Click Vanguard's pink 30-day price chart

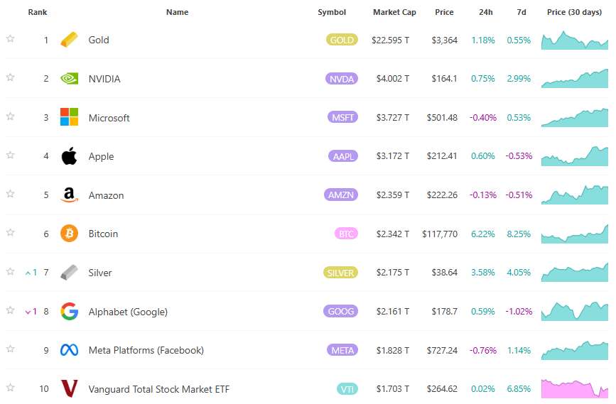tap(574, 388)
